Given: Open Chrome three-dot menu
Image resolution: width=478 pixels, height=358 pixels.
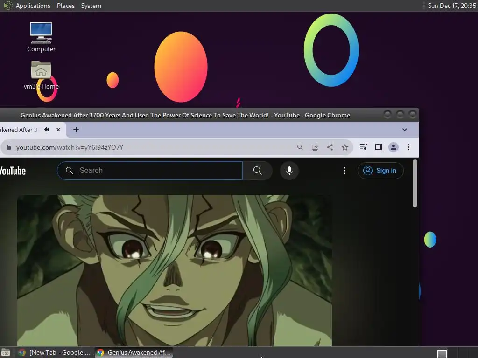Looking at the screenshot, I should click(408, 147).
